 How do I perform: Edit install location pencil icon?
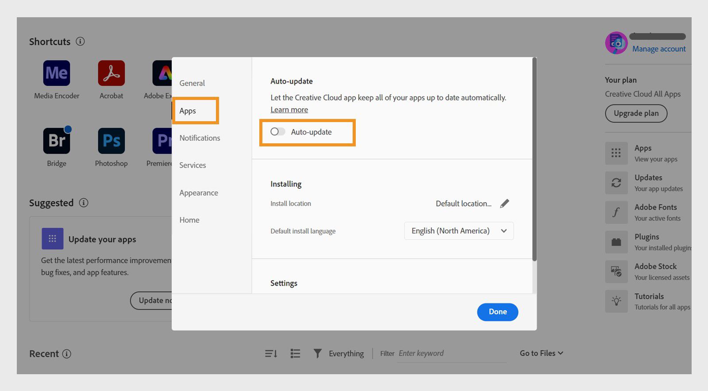(x=504, y=203)
